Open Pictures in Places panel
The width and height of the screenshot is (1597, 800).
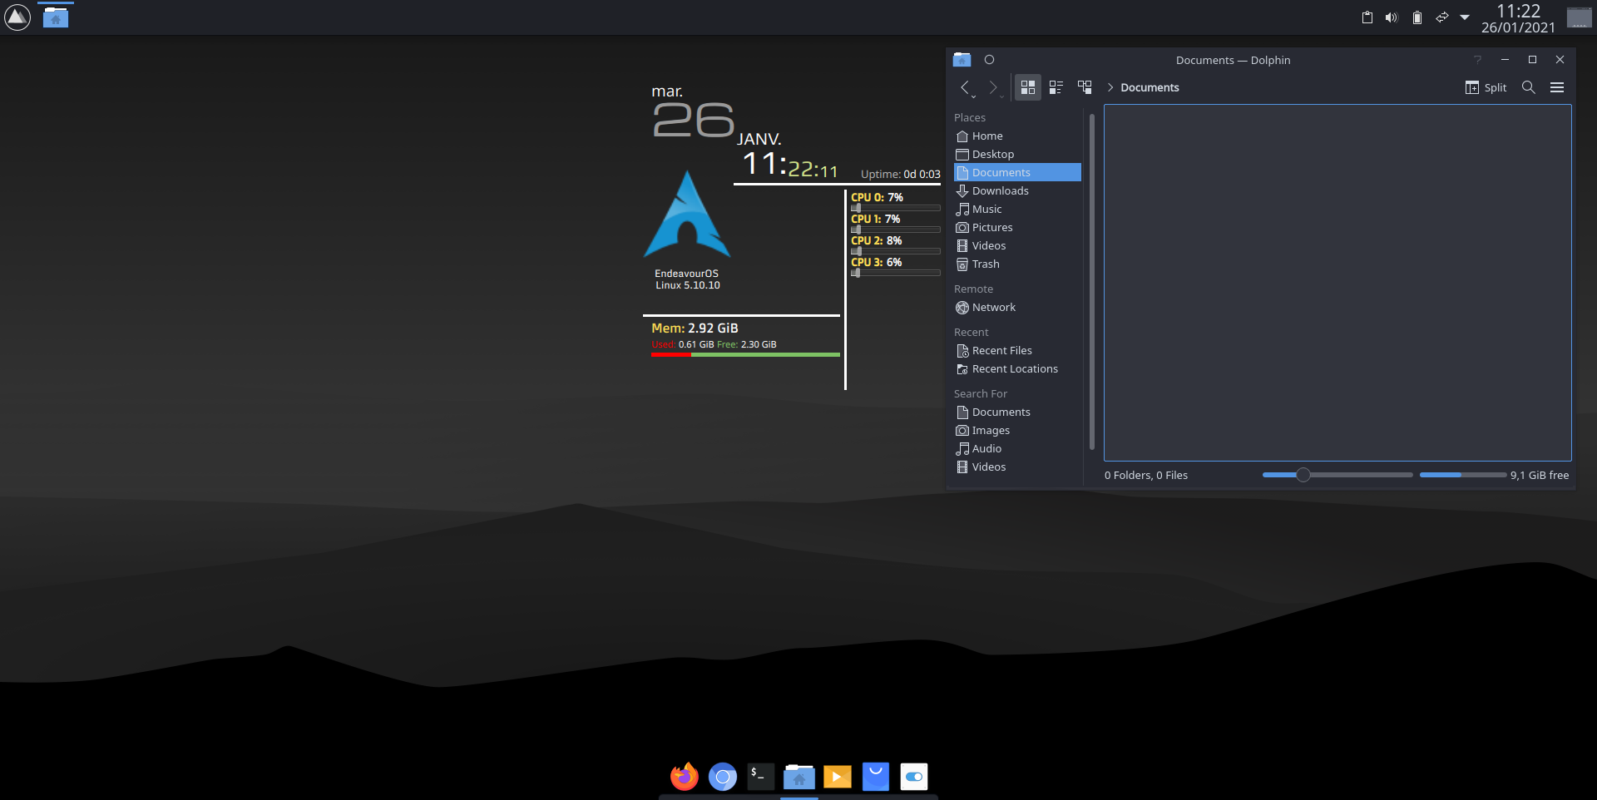click(1017, 228)
